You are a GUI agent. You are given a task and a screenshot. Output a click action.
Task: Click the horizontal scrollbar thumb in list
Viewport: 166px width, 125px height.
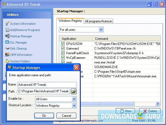click(x=107, y=103)
